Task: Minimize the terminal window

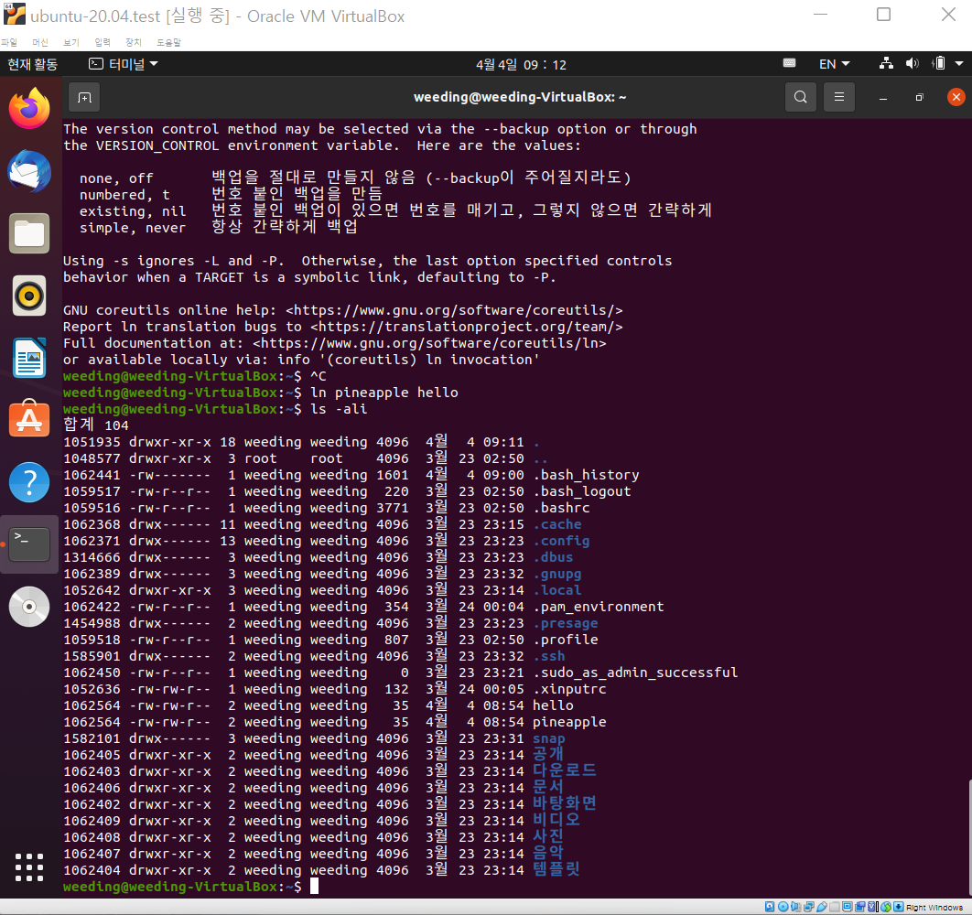Action: (882, 98)
